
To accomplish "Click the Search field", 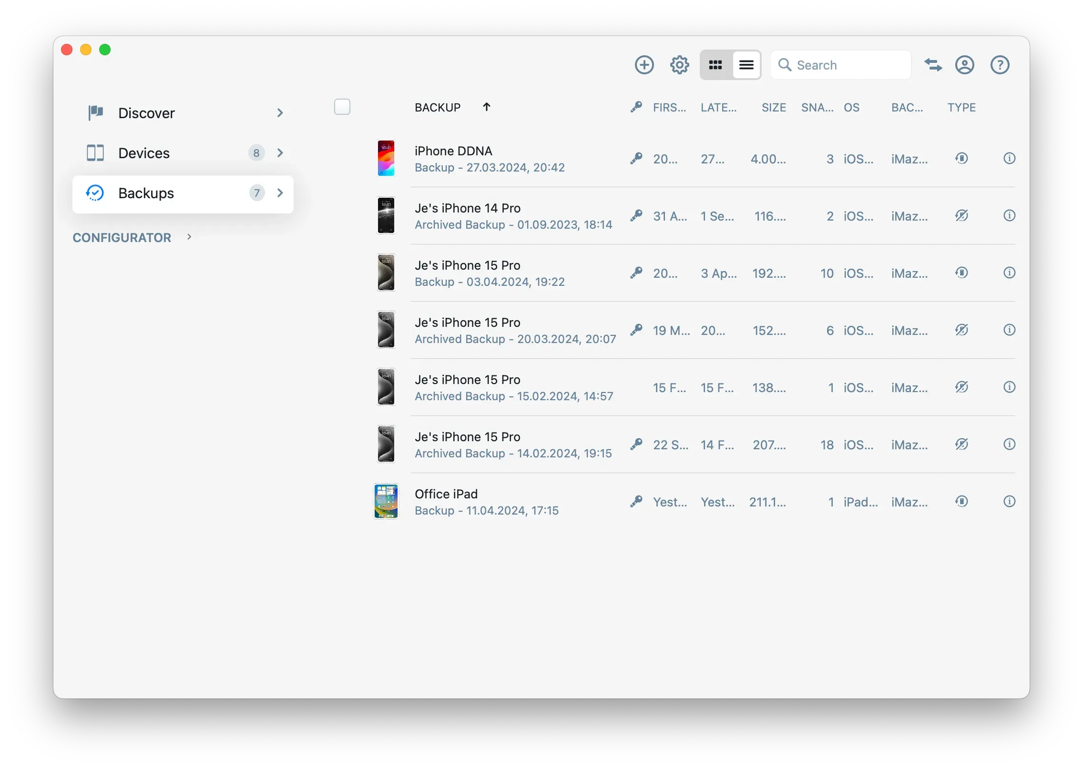I will point(841,65).
